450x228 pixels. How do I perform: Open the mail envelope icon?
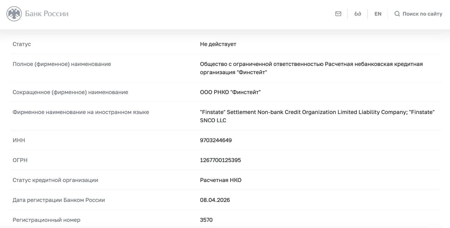tap(338, 14)
